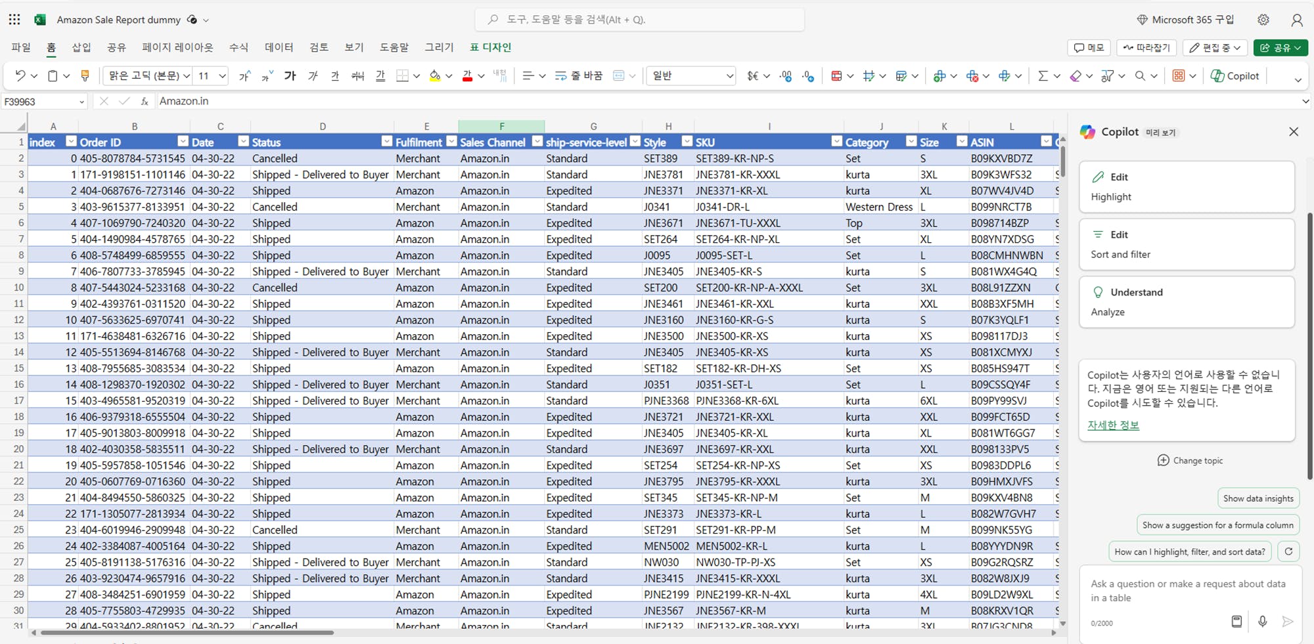Click the microphone icon in Copilot input
Screen dimensions: 1314x644
click(1262, 621)
